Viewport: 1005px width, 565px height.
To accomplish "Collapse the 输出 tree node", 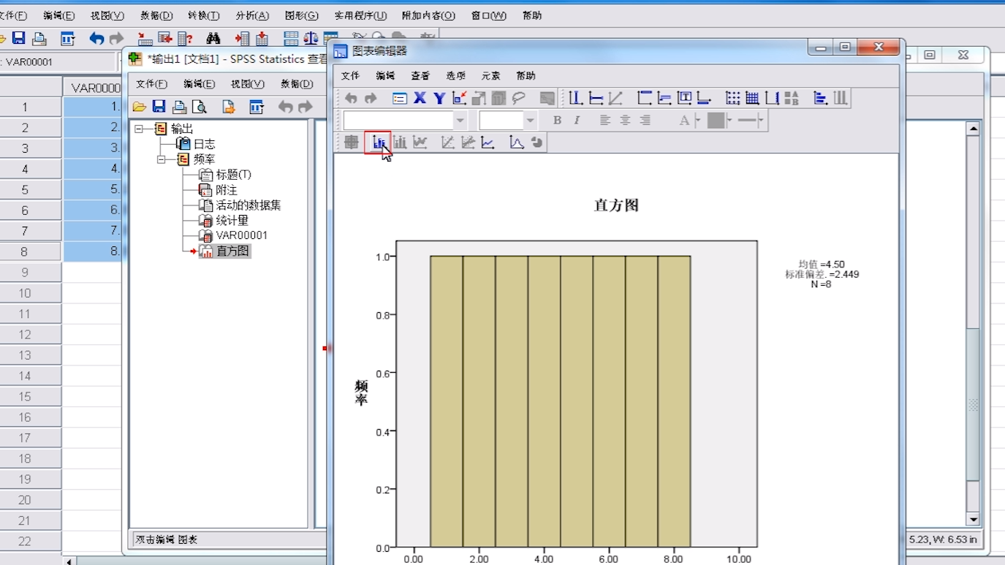I will point(140,129).
